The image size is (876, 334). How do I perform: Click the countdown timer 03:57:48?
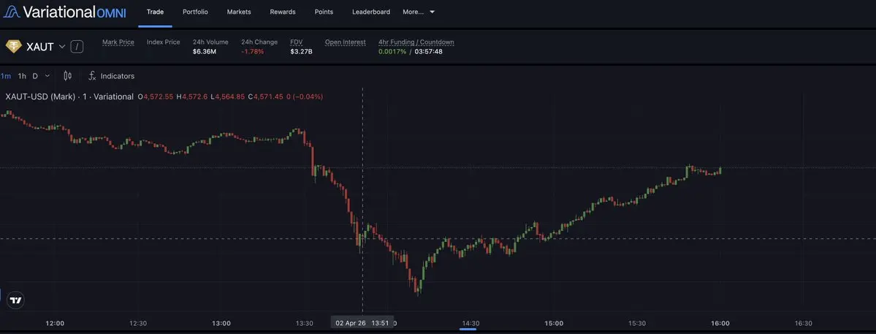(429, 51)
